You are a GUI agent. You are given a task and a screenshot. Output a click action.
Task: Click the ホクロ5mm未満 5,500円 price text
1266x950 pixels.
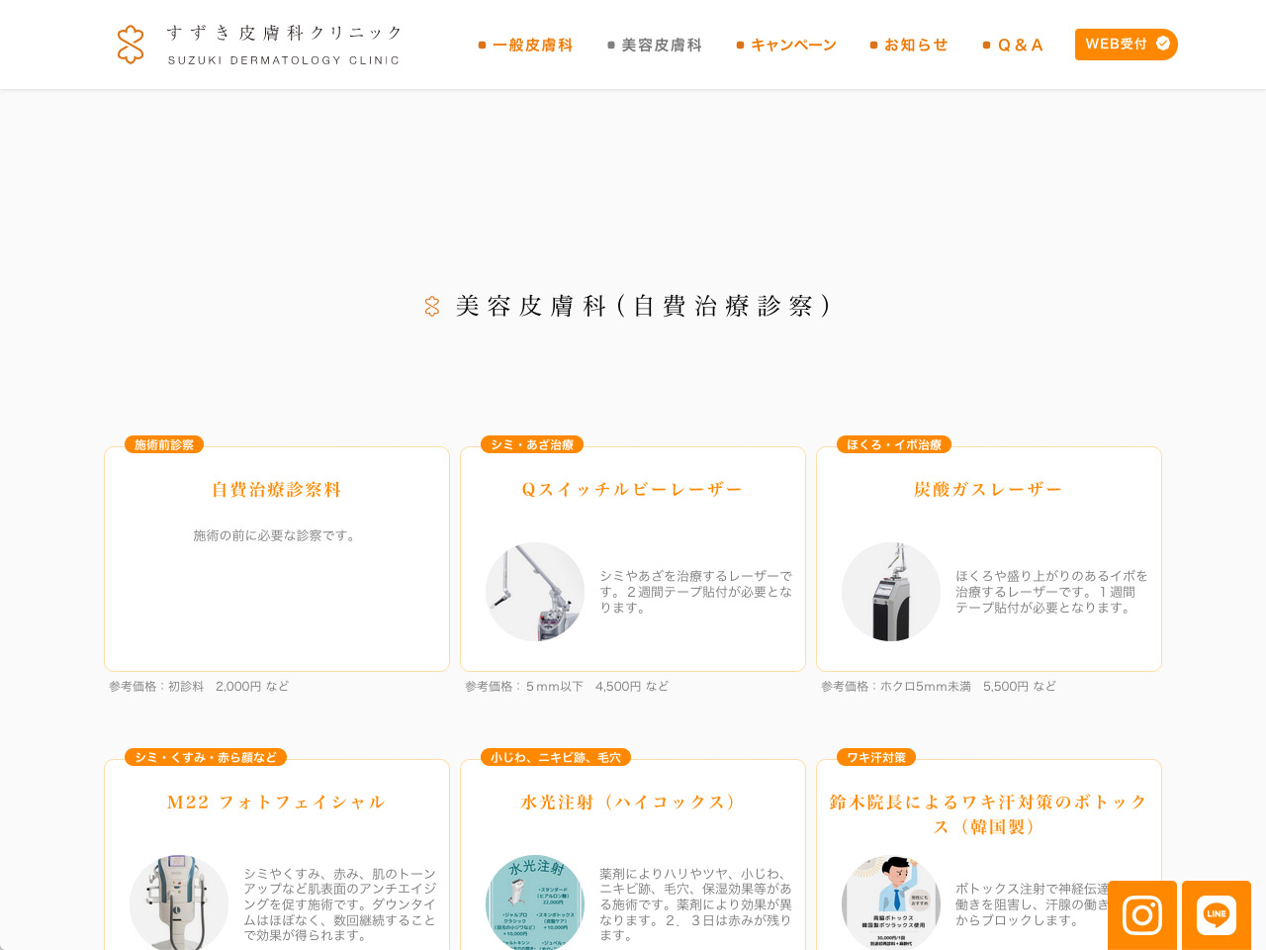(x=939, y=686)
